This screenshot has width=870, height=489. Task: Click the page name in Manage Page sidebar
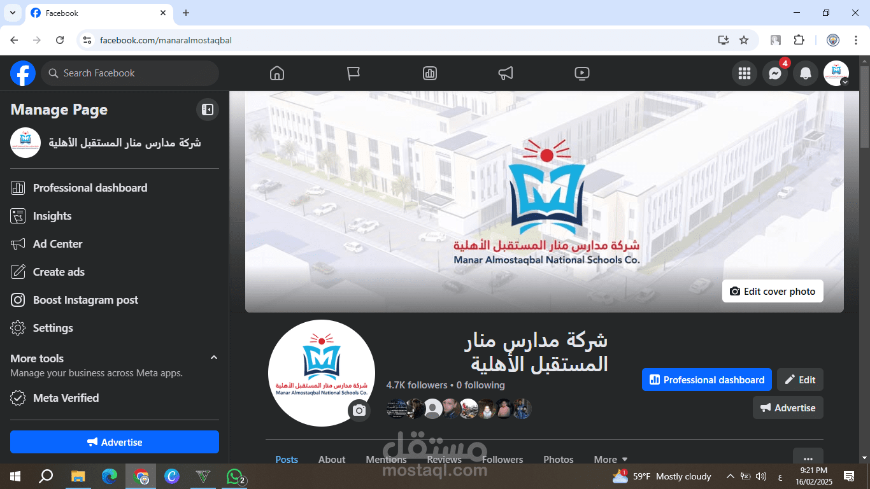(125, 143)
